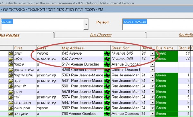Screen dimensions: 193x117
Task: Select the '6288 Chemin Deacon' address cell
Action: 82,70
